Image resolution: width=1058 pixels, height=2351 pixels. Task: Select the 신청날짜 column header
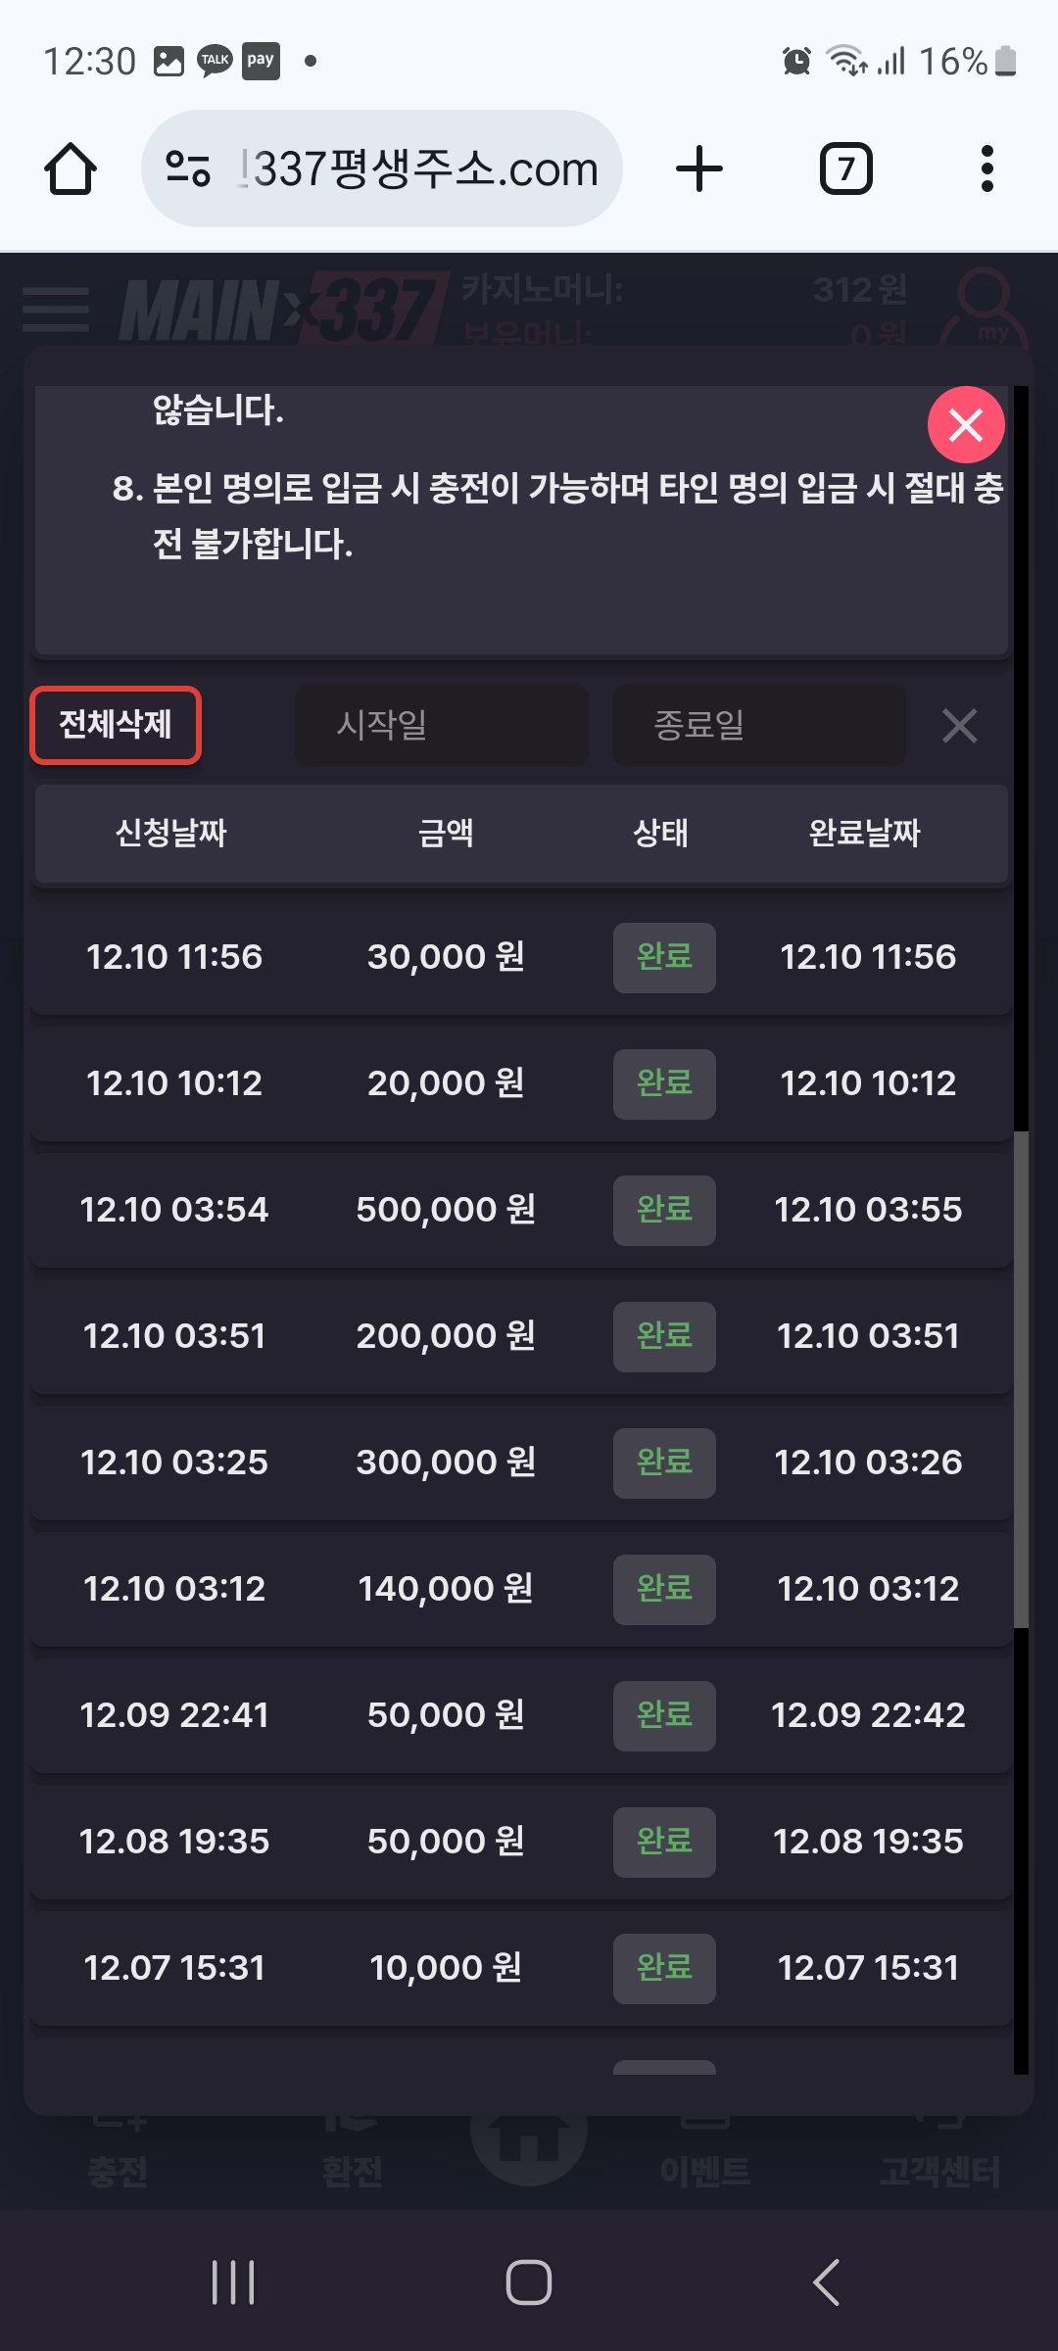(x=171, y=833)
